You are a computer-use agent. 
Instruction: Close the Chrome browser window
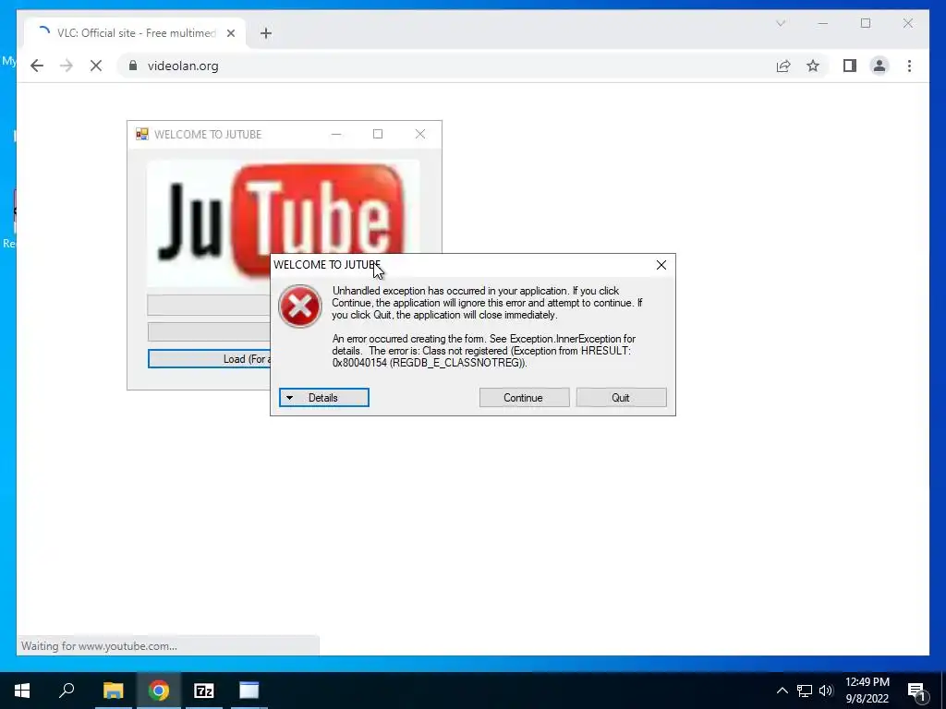coord(908,23)
